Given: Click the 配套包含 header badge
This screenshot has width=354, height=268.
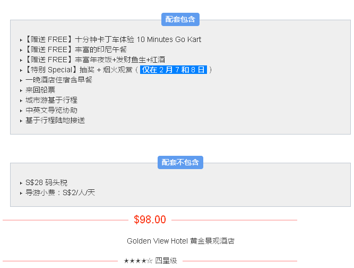Looking at the screenshot, I should pyautogui.click(x=180, y=20).
